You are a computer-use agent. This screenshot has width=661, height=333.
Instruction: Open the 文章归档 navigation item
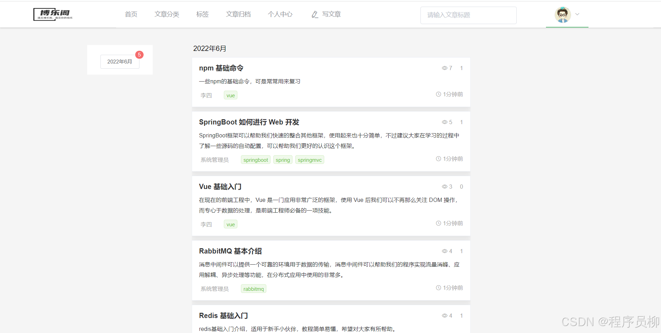238,14
